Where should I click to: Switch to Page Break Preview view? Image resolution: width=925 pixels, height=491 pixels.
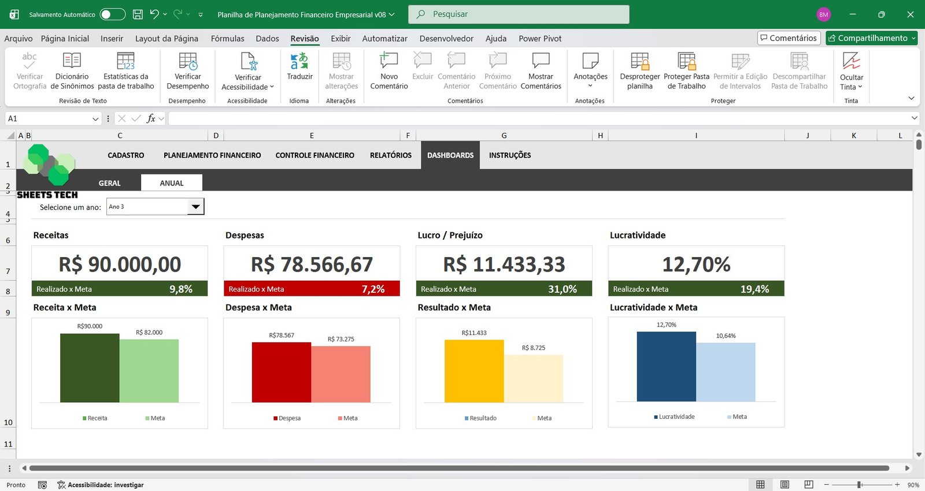tap(809, 485)
